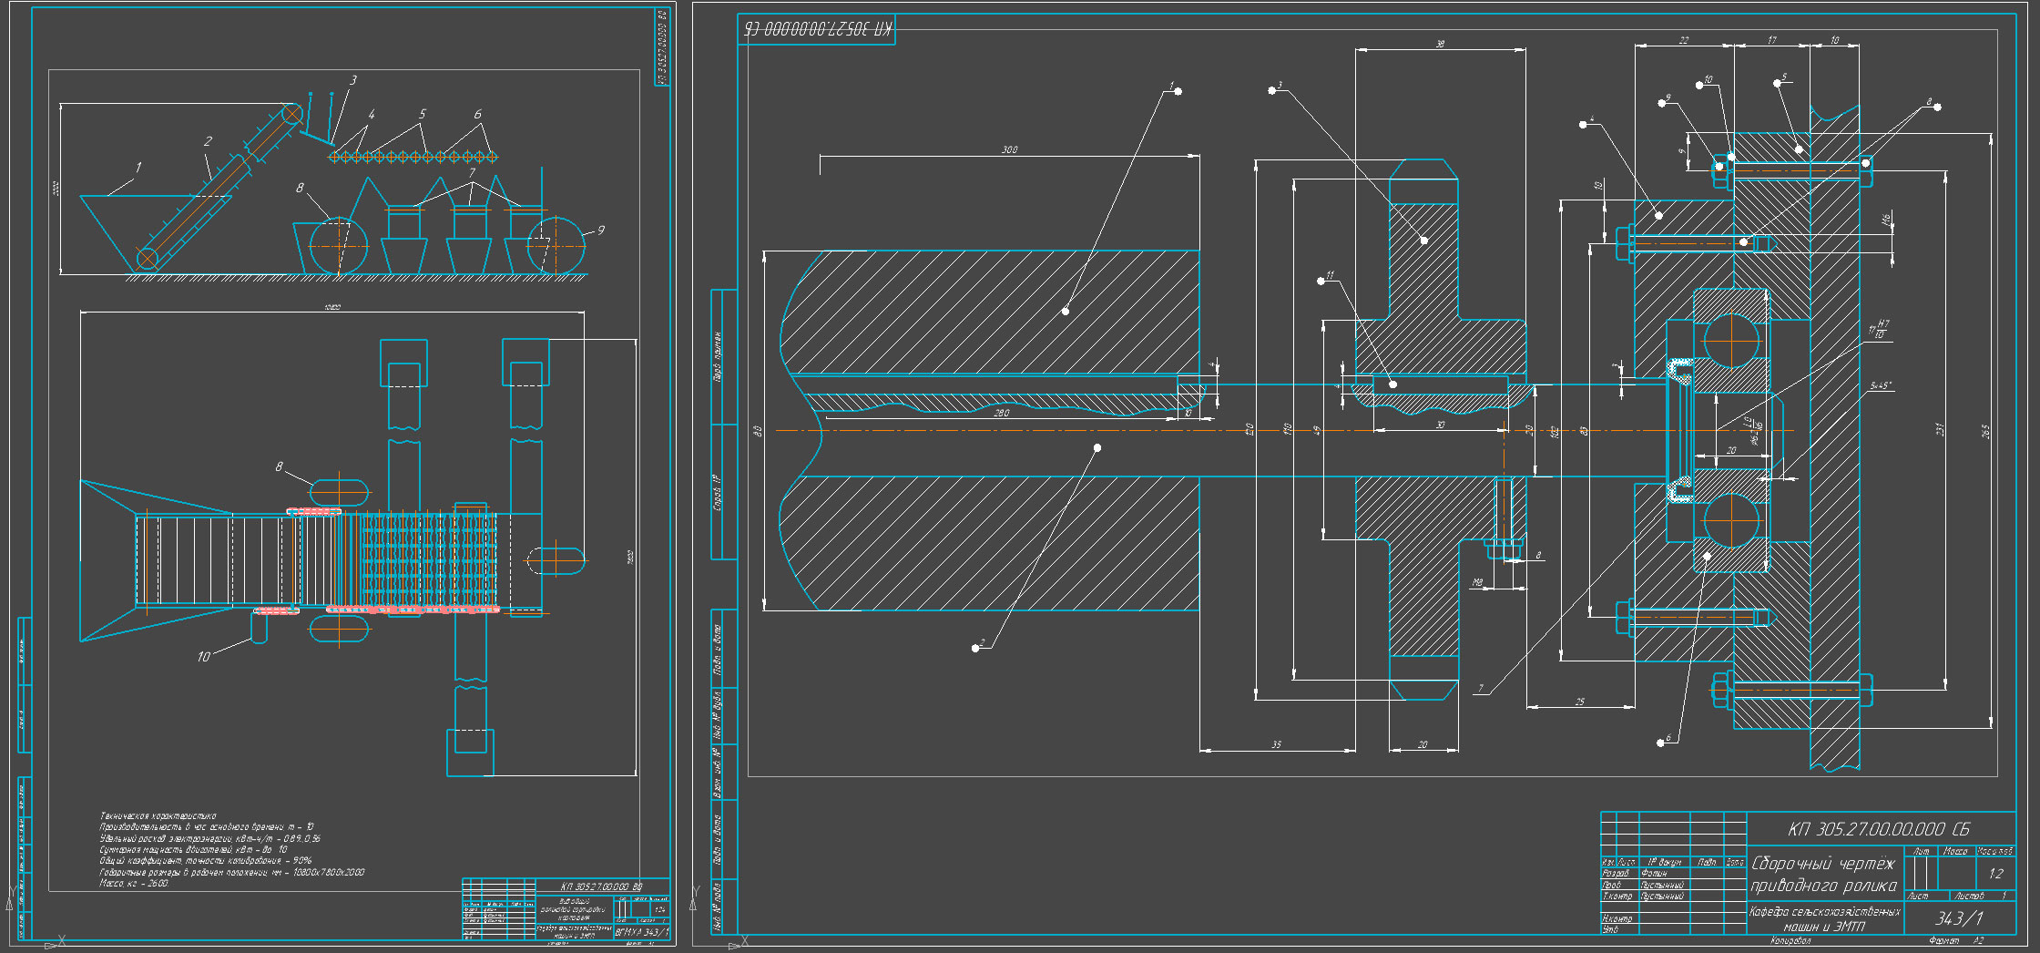Select the orange centerline axis of the roller shaft
The image size is (2040, 953).
(x=1284, y=430)
